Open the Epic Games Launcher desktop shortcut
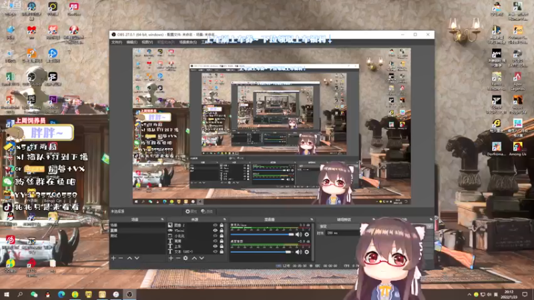This screenshot has width=534, height=300. (31, 105)
